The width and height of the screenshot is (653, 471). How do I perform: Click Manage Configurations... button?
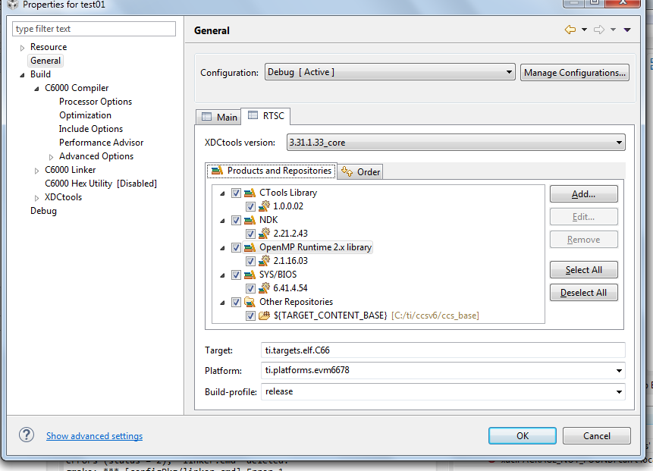[575, 73]
